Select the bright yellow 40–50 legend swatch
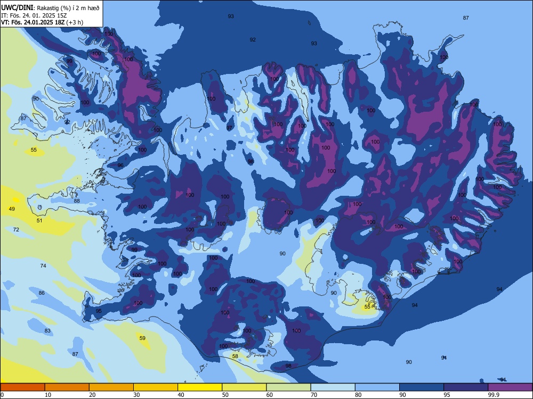533x399 pixels. pyautogui.click(x=200, y=387)
